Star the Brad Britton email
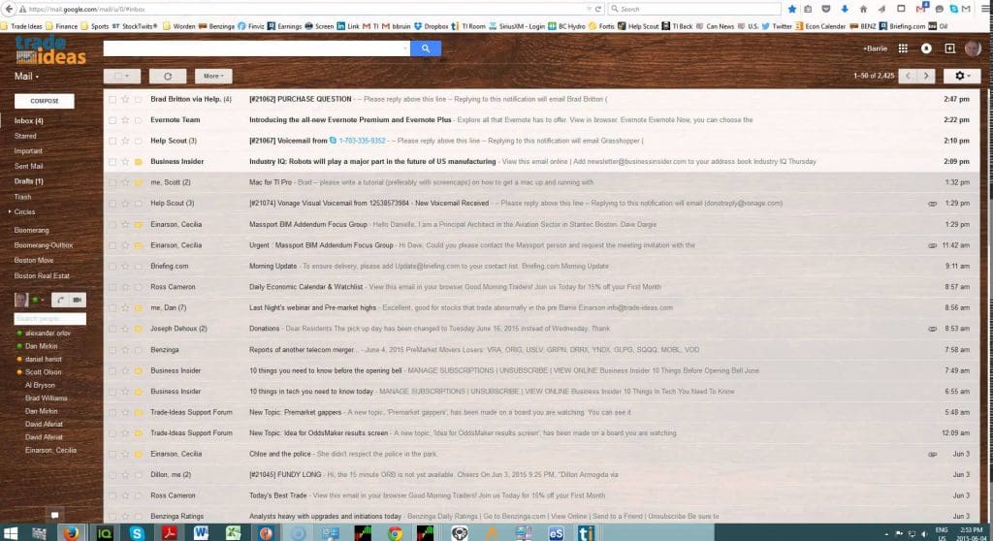 tap(125, 99)
